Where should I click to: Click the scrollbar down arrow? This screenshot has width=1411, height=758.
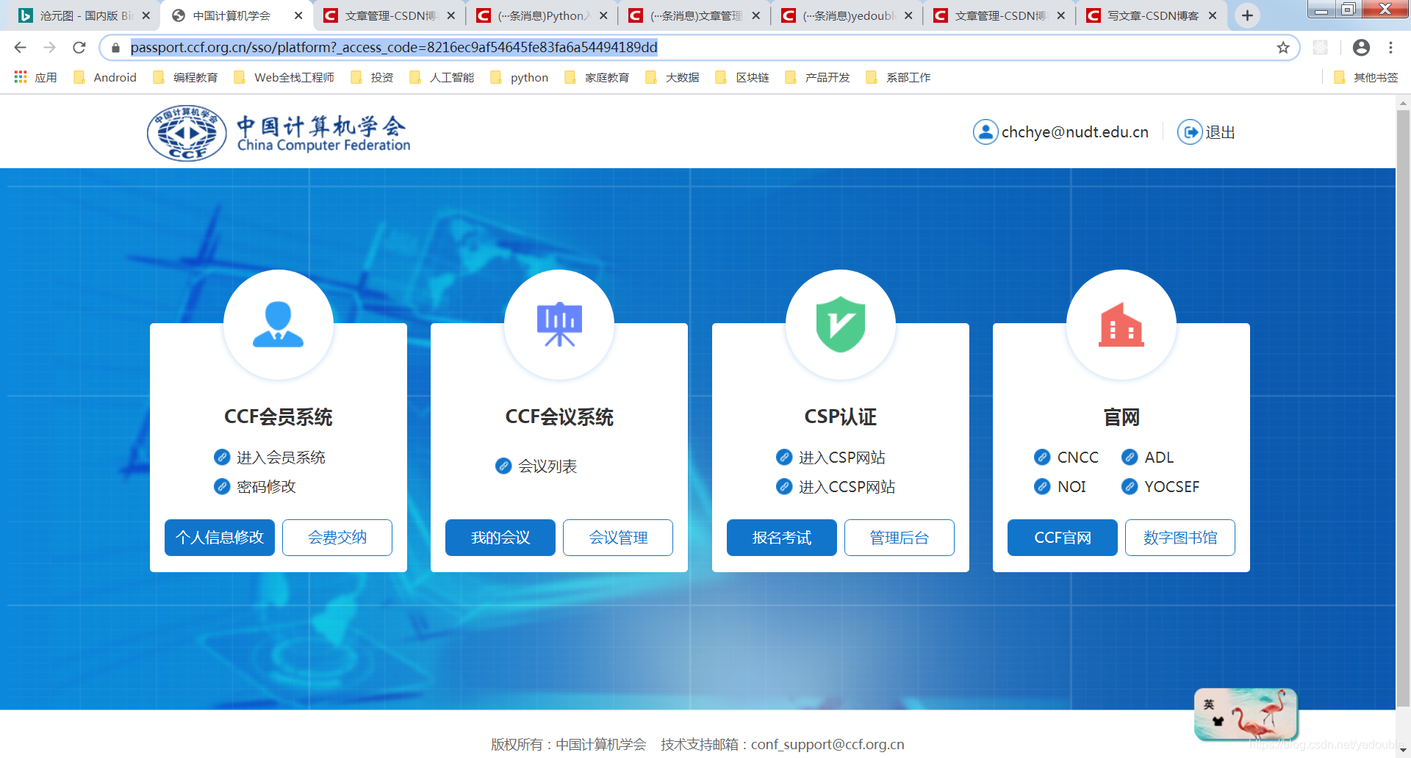point(1403,751)
